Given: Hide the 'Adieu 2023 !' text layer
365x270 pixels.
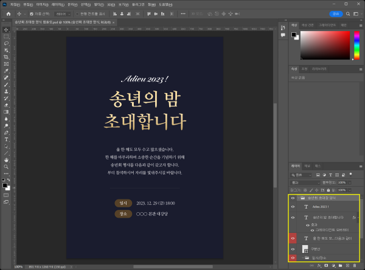Looking at the screenshot, I should (x=293, y=207).
